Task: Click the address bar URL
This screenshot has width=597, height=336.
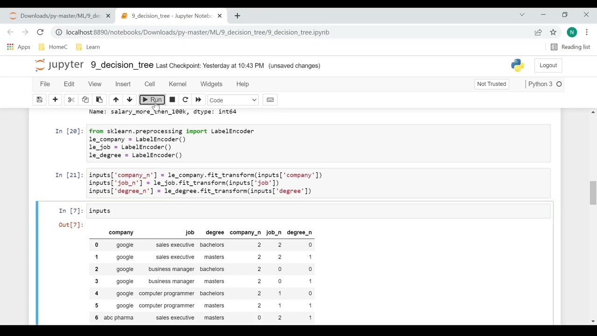Action: 198,32
